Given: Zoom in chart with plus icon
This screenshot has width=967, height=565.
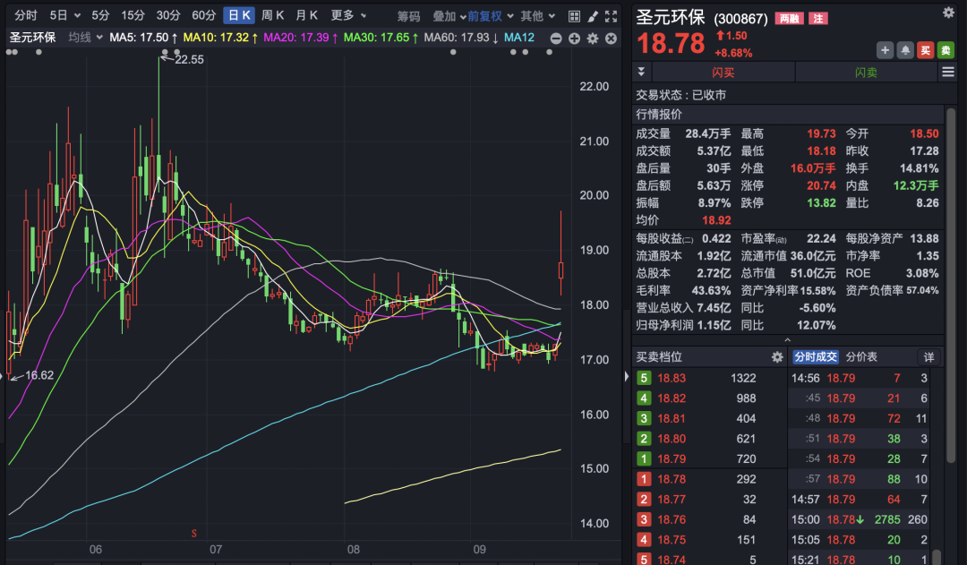Looking at the screenshot, I should point(574,38).
